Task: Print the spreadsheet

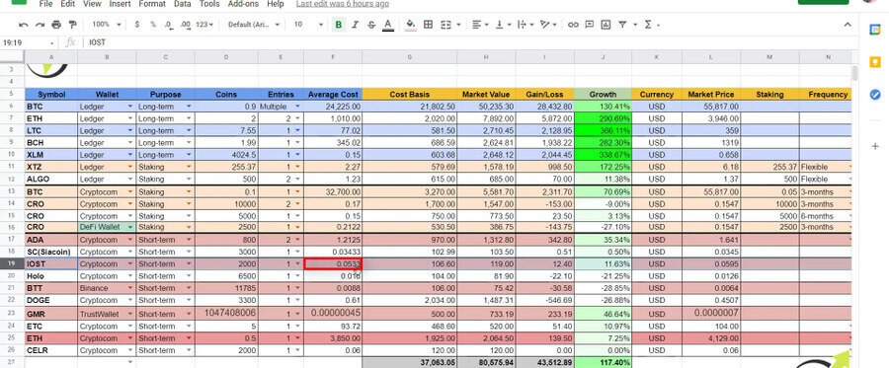Action: 56,25
